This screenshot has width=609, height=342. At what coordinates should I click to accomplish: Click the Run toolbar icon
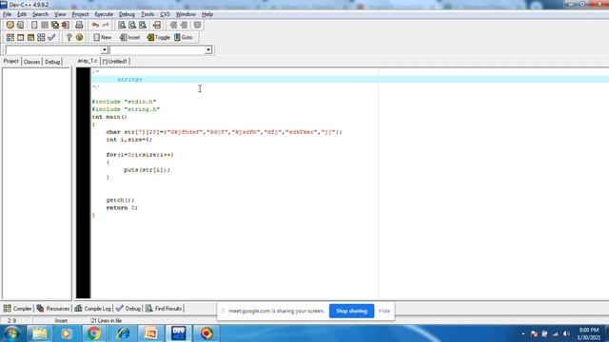20,37
